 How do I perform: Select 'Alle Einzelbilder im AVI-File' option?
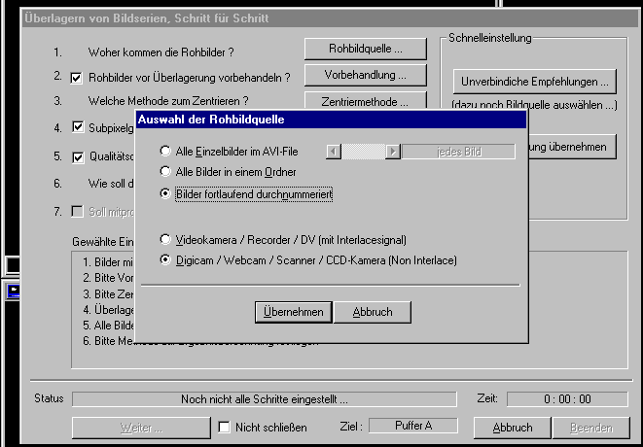point(165,152)
